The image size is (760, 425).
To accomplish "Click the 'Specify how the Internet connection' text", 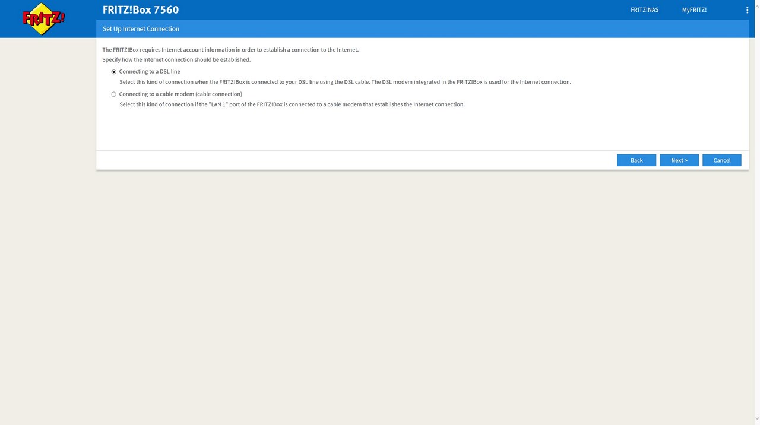I will coord(176,60).
